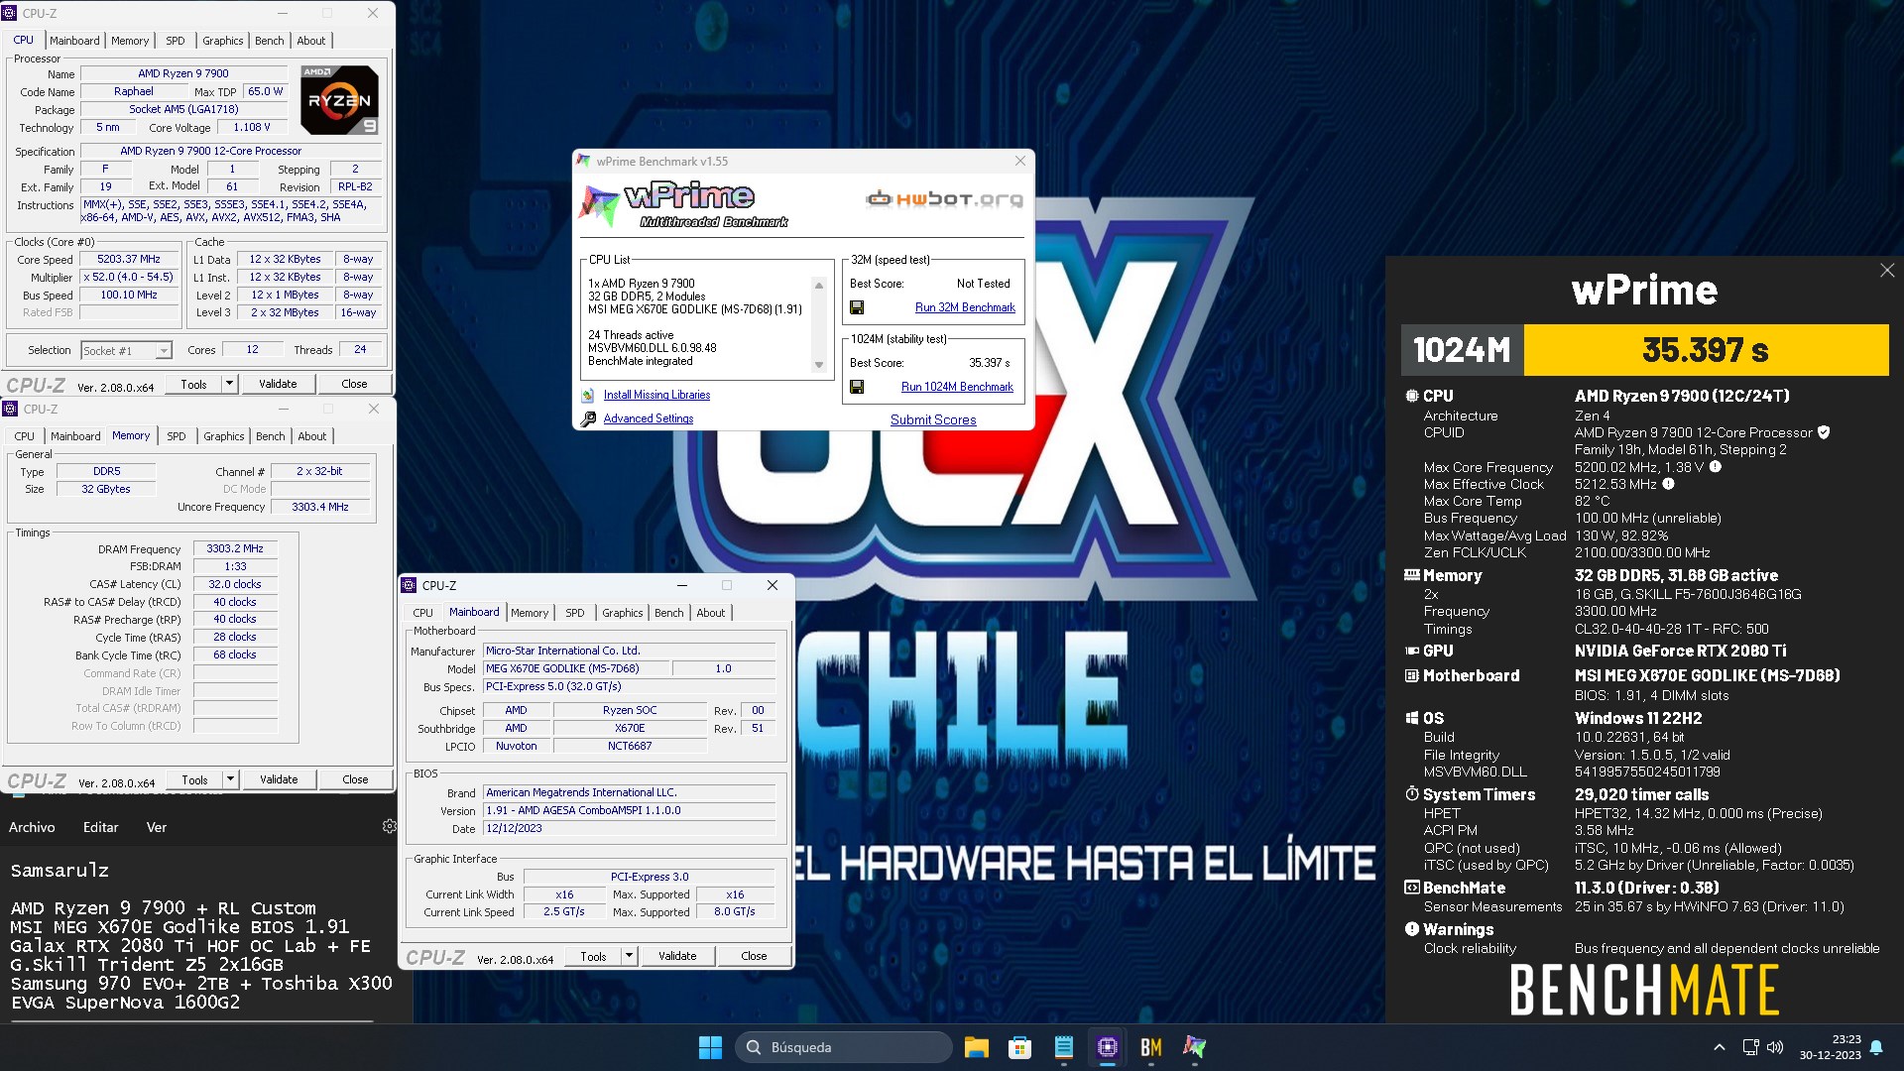The height and width of the screenshot is (1071, 1904).
Task: Click the Advanced Settings wrench icon
Action: tap(588, 418)
